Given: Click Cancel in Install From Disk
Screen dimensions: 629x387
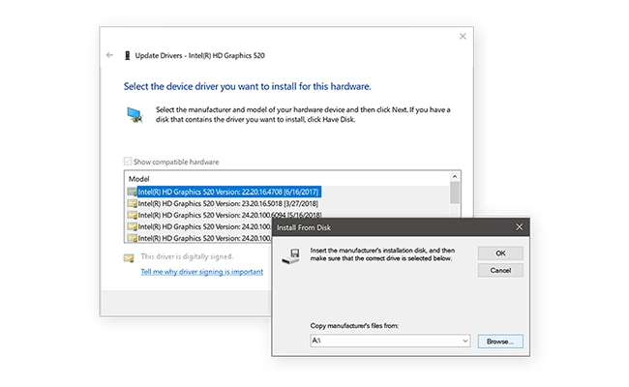Looking at the screenshot, I should (x=500, y=270).
